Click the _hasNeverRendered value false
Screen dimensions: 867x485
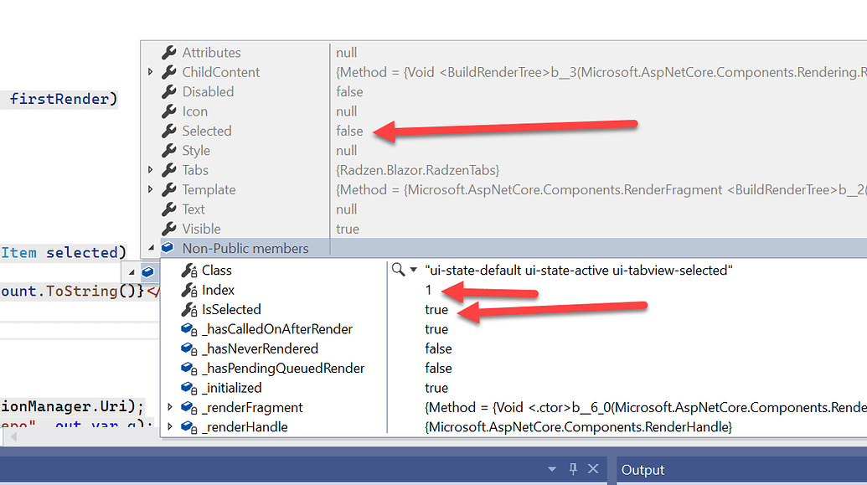tap(438, 349)
